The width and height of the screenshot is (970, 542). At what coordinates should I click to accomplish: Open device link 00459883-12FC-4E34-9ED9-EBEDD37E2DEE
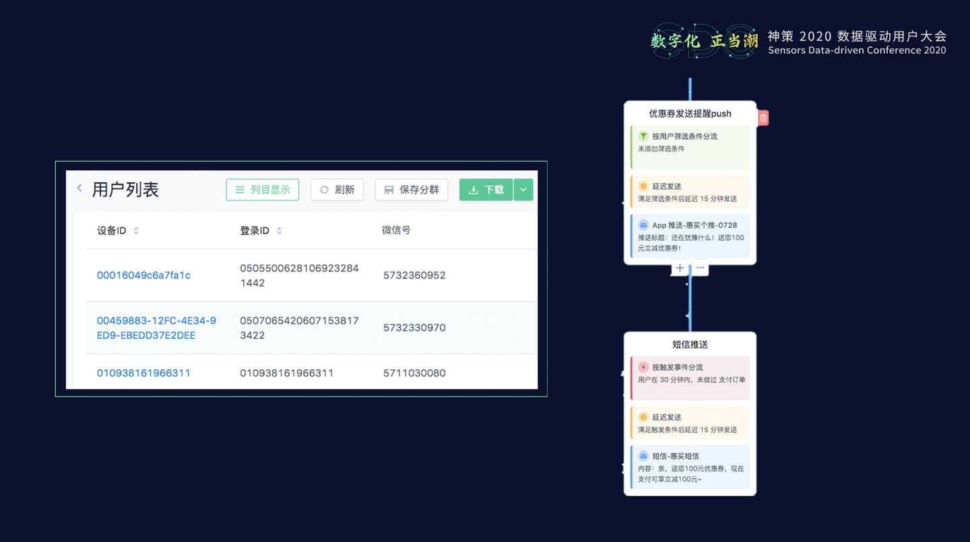click(x=156, y=328)
